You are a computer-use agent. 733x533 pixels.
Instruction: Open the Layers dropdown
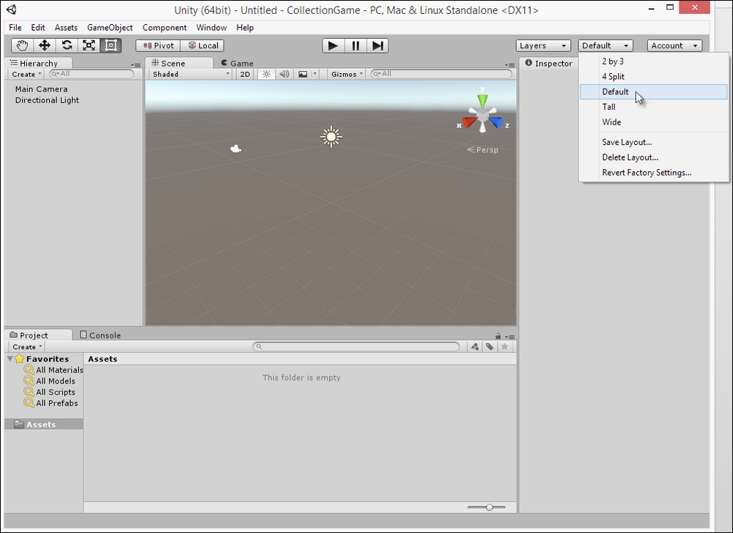coord(542,45)
